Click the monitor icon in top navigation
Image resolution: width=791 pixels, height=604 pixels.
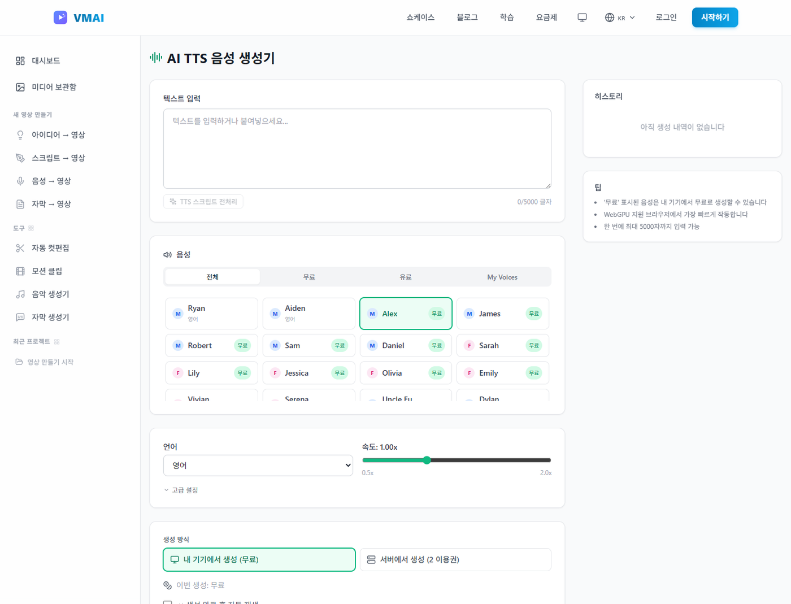pos(582,18)
